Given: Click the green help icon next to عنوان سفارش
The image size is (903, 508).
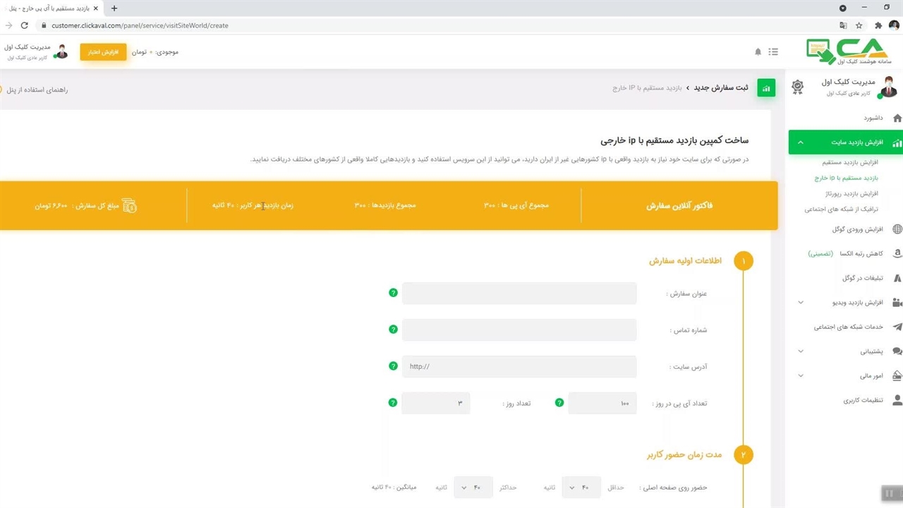Looking at the screenshot, I should 393,293.
